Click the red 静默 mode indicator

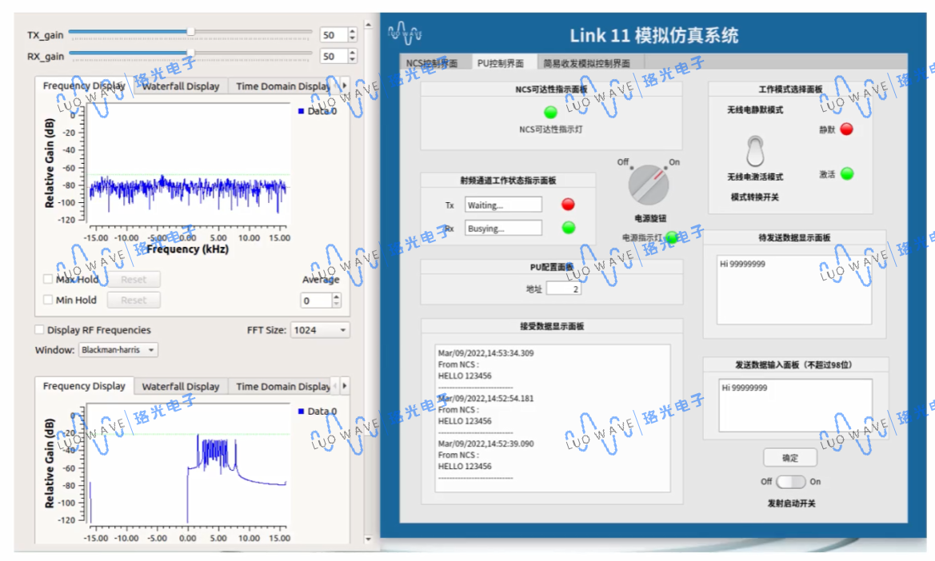(x=846, y=129)
